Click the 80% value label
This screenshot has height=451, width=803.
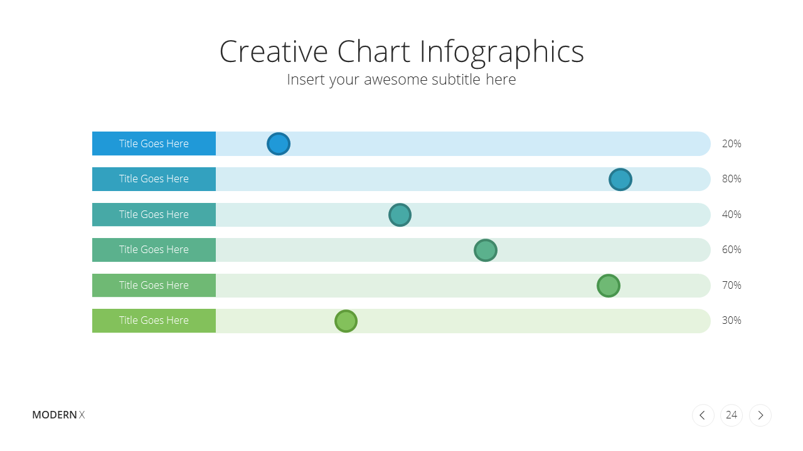point(731,179)
